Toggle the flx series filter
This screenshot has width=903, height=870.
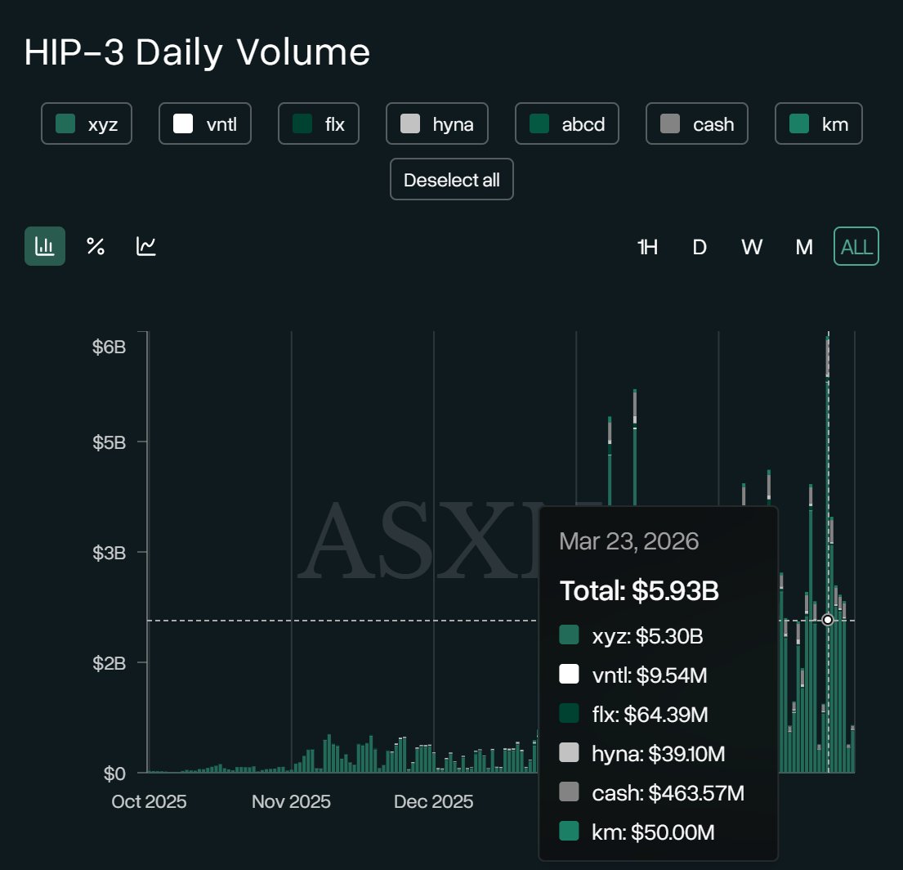[319, 123]
